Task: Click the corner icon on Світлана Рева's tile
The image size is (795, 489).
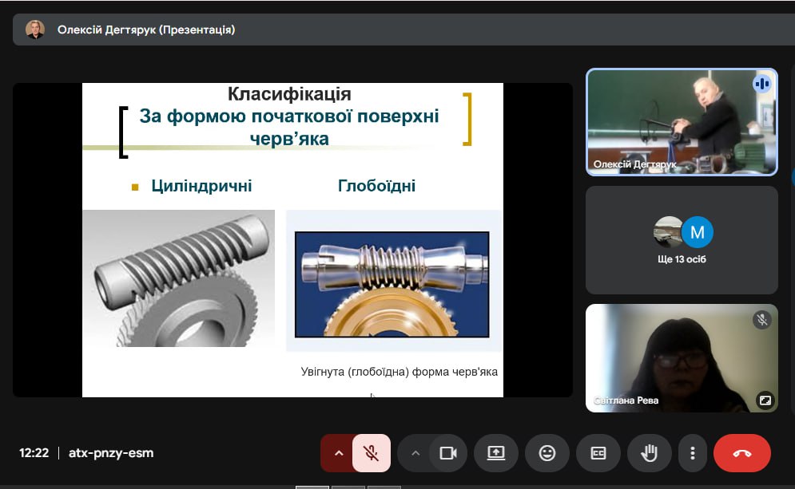Action: coord(765,400)
